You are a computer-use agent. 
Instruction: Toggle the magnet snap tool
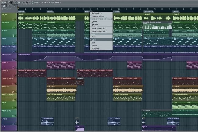pyautogui.click(x=5, y=2)
